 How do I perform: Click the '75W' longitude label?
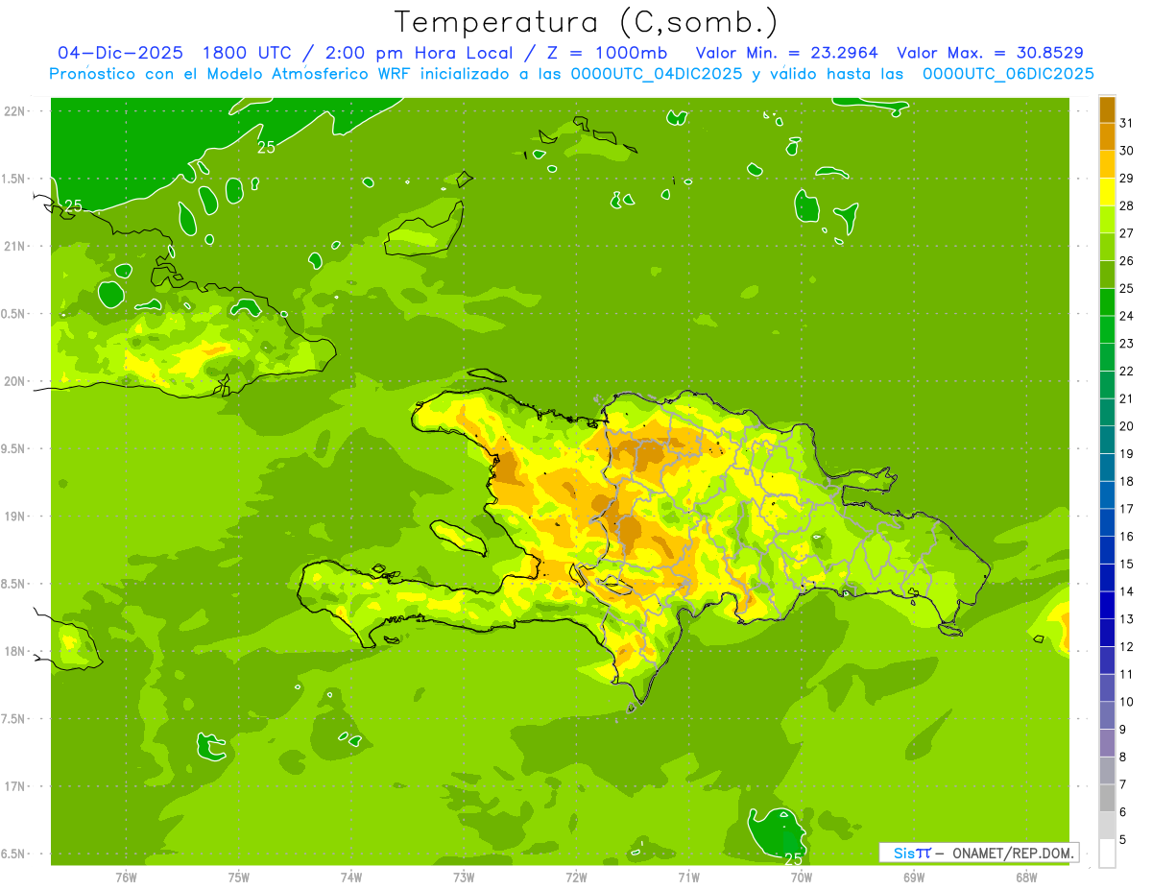click(239, 877)
